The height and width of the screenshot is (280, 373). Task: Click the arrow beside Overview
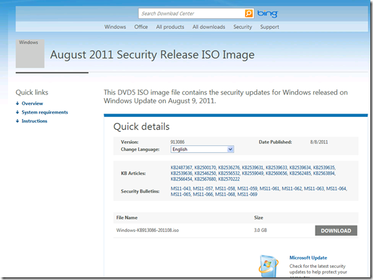[x=18, y=103]
